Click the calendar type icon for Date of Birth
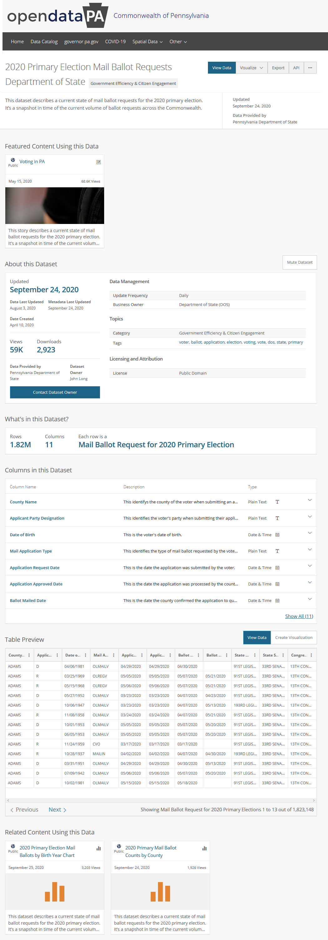Viewport: 328px width, 940px height. (277, 535)
